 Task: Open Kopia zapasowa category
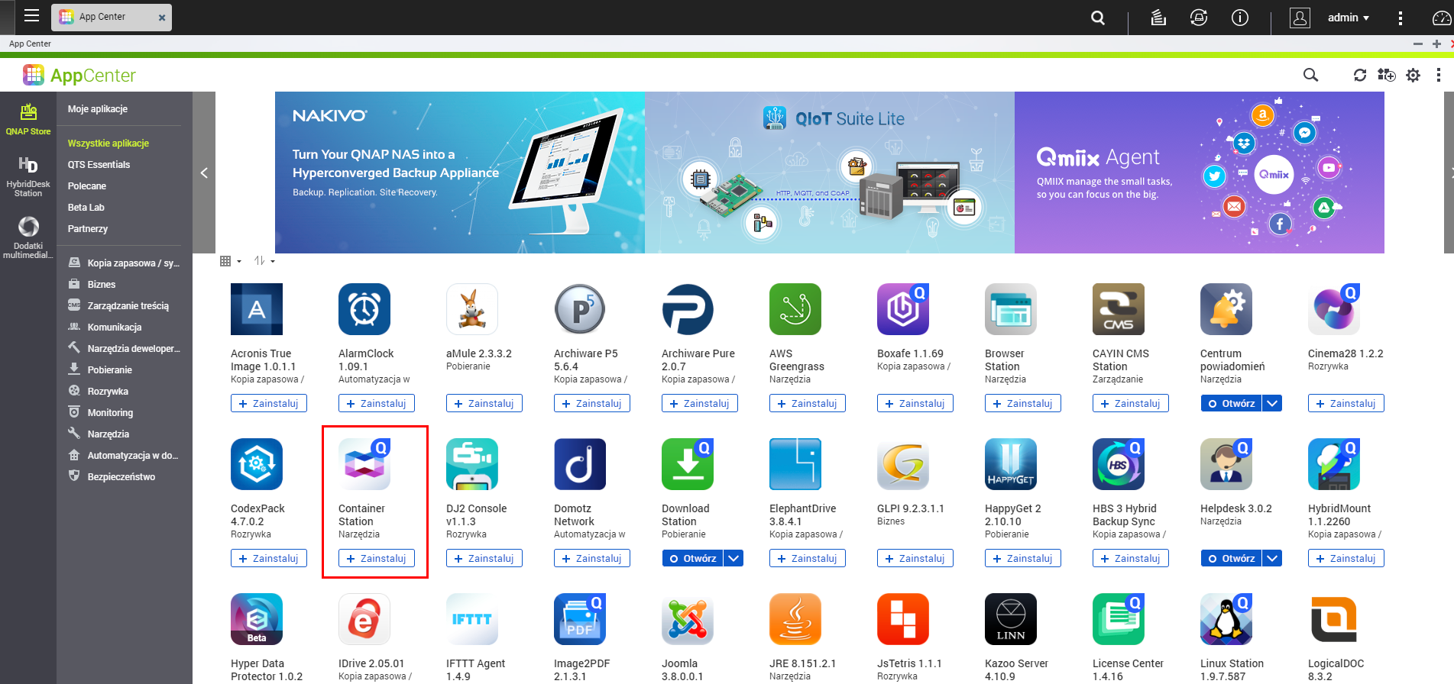pos(125,263)
